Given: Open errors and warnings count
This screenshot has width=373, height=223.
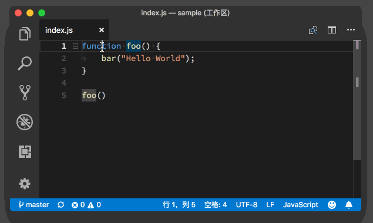Looking at the screenshot, I should tap(86, 205).
